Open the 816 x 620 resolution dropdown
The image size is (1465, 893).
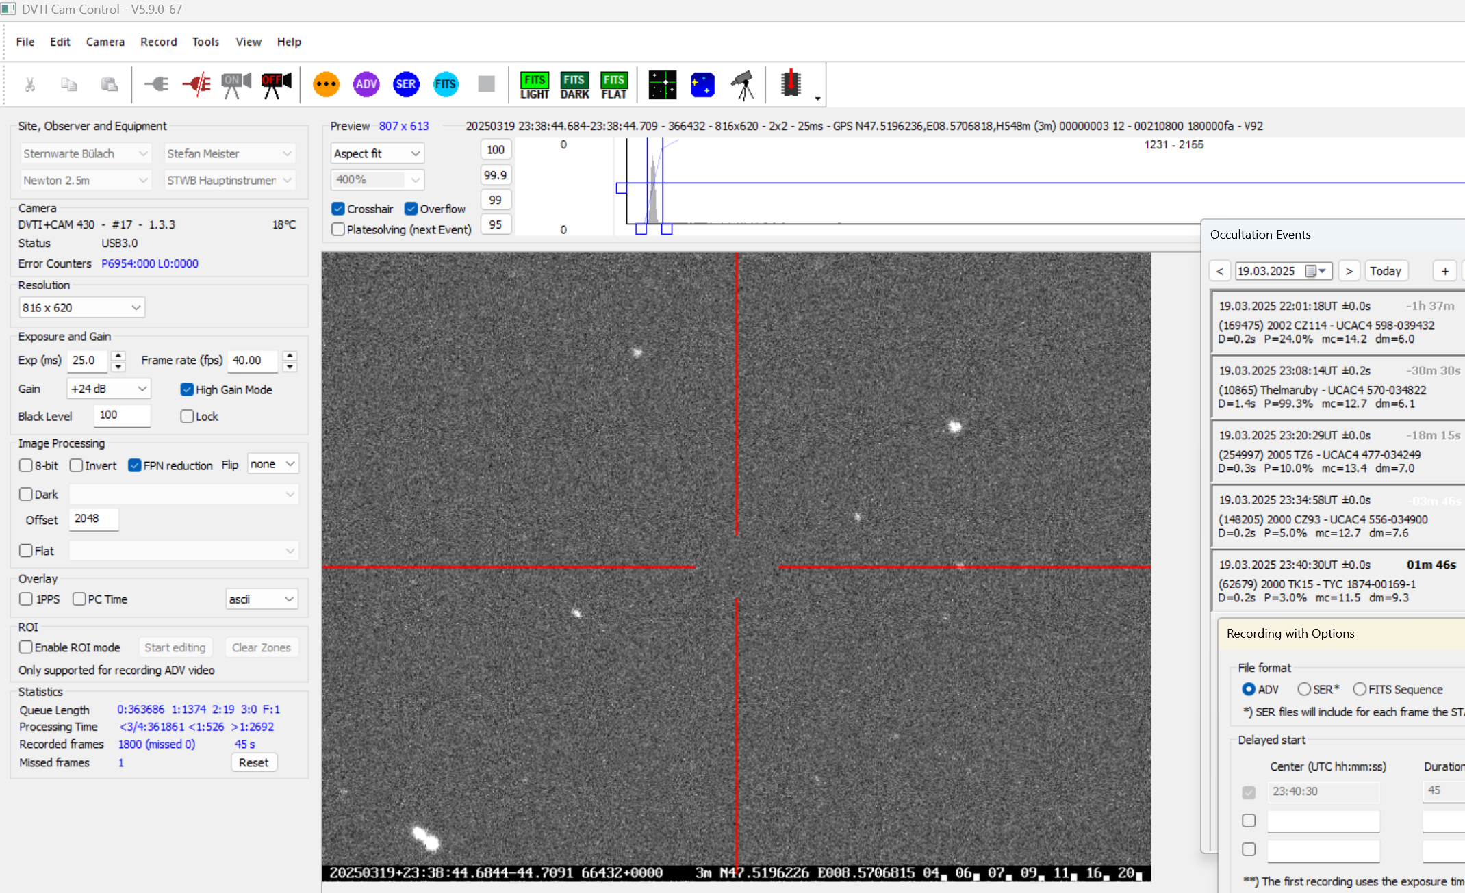[x=81, y=307]
